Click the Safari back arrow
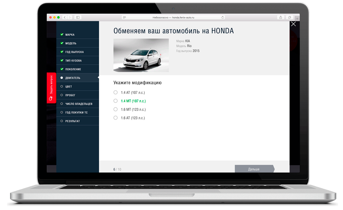The image size is (343, 210). [65, 17]
